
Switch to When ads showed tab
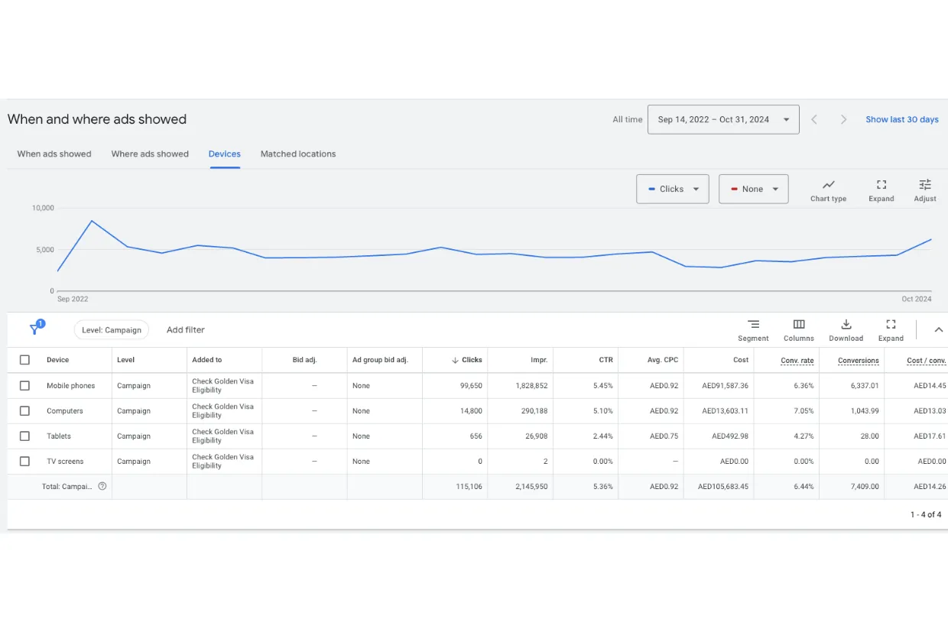point(54,154)
